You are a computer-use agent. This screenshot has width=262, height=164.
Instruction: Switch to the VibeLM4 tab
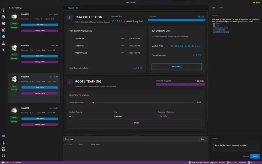(71, 8)
